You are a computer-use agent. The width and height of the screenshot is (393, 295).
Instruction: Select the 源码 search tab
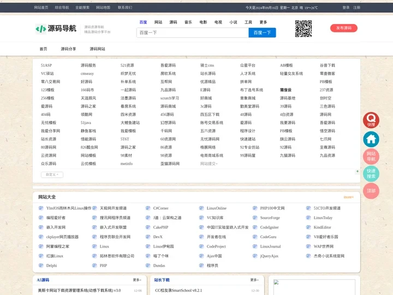(x=173, y=22)
